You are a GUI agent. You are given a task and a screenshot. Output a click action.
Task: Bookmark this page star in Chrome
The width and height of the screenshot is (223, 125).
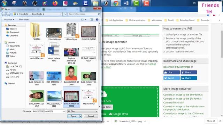(208, 15)
